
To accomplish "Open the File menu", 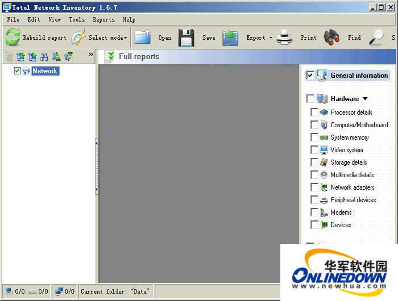I will tap(13, 19).
